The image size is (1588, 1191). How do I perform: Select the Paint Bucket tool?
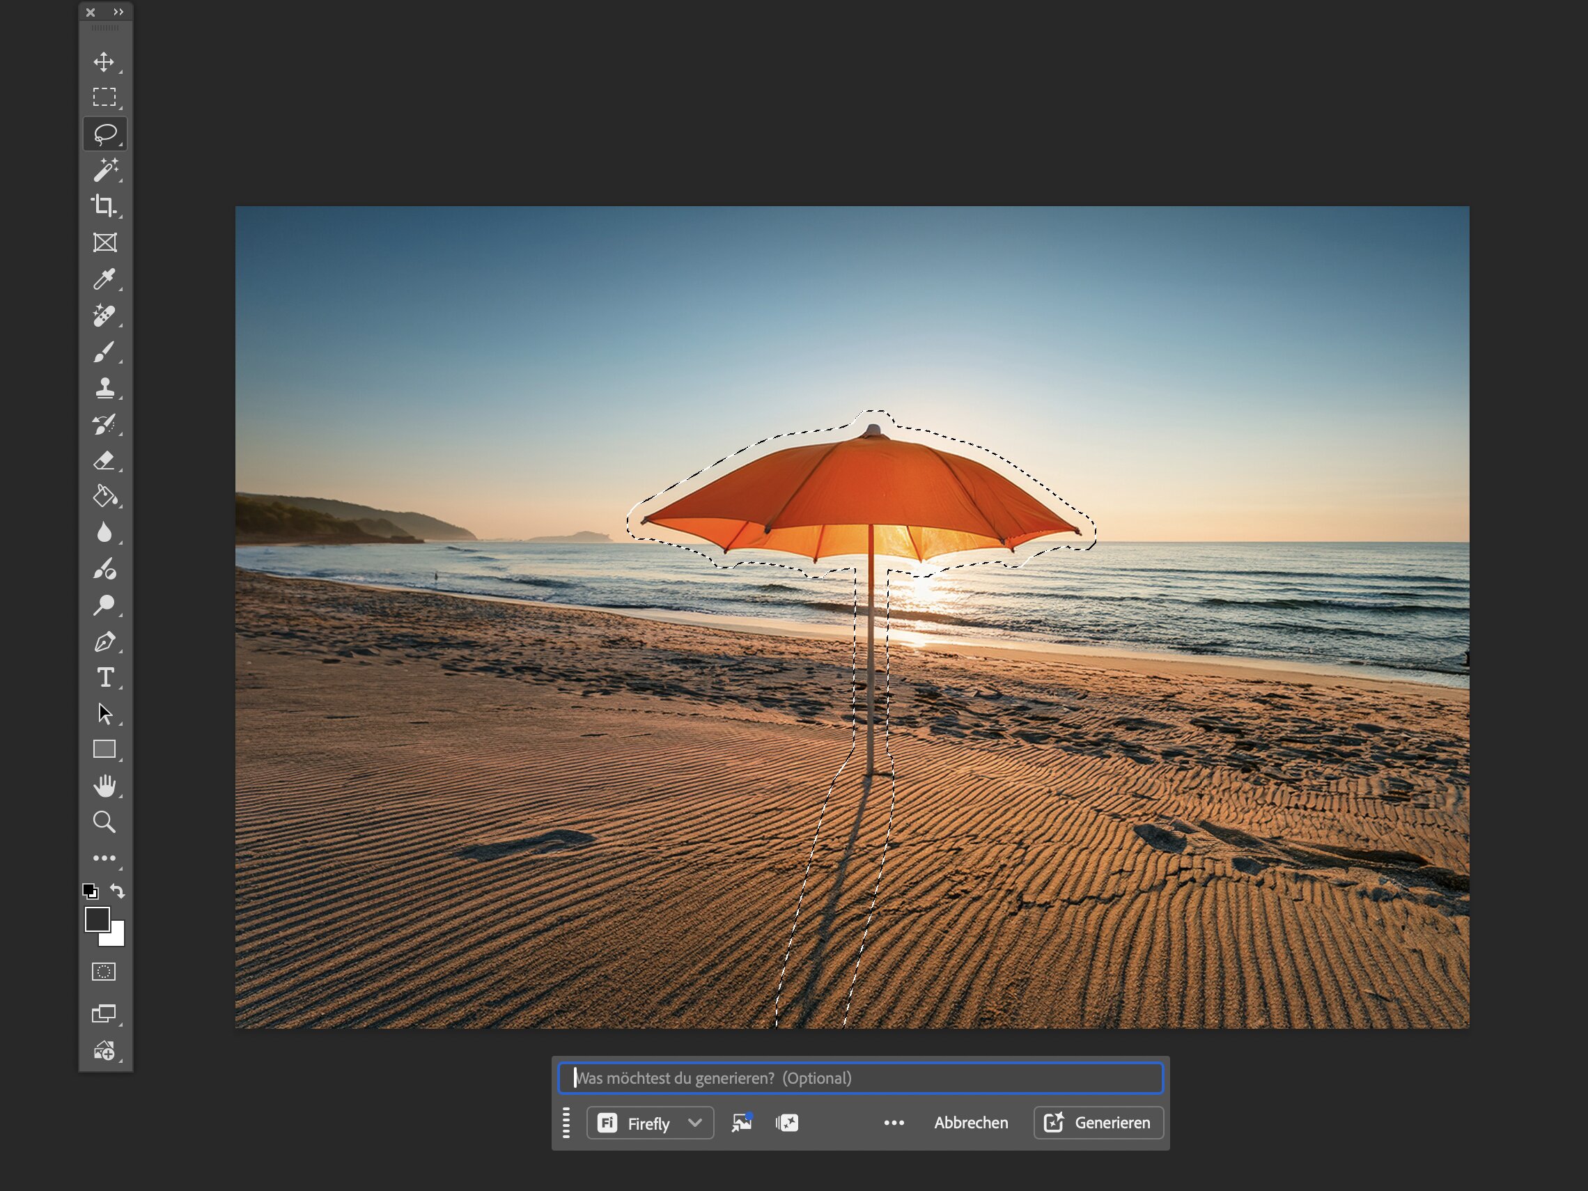(104, 497)
